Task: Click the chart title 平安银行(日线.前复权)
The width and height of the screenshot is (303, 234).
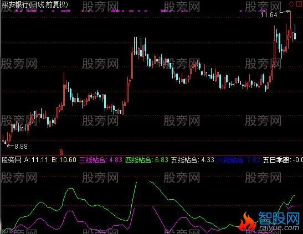Action: click(35, 4)
